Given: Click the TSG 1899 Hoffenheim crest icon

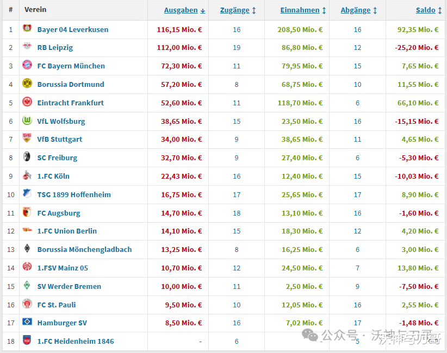Looking at the screenshot, I should point(27,193).
